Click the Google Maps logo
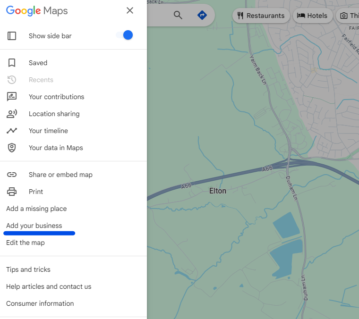This screenshot has width=359, height=319. pos(37,11)
